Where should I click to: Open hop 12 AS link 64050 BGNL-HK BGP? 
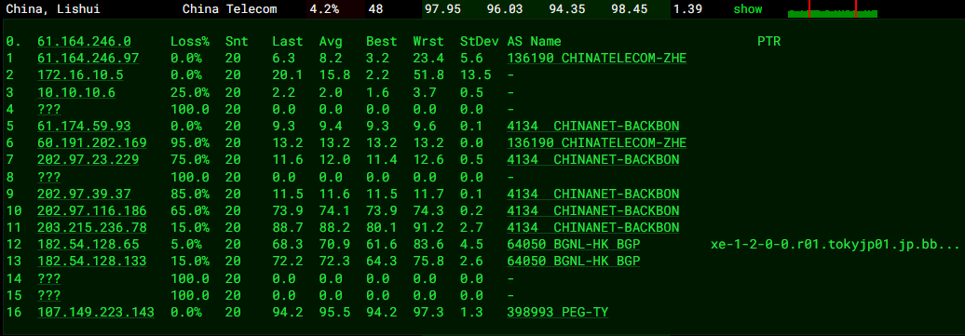(574, 244)
